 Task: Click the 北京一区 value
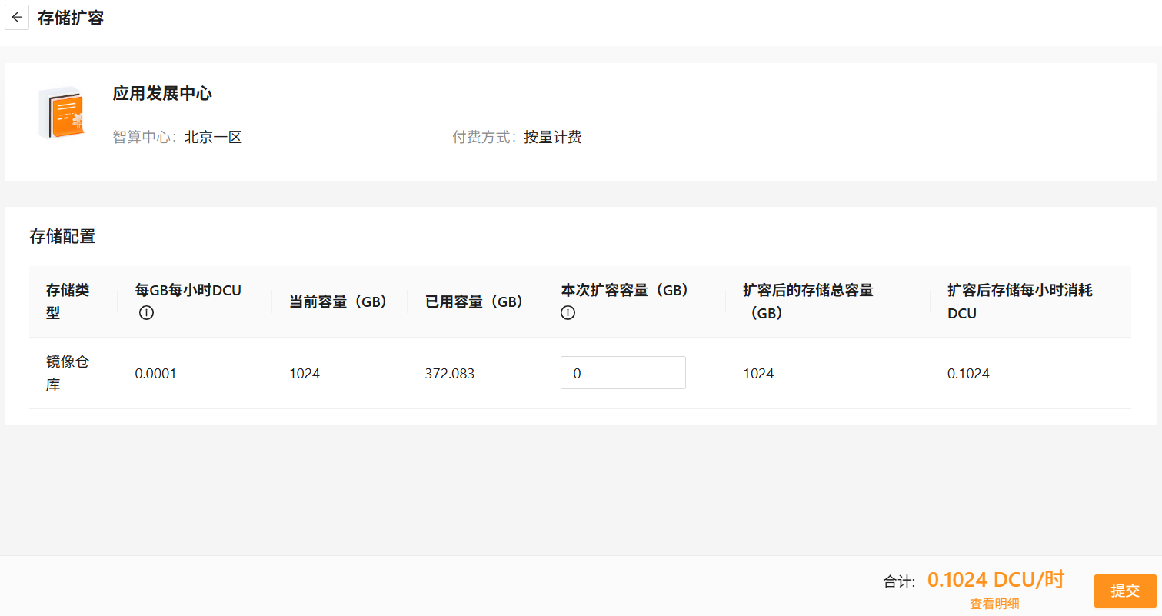(213, 138)
